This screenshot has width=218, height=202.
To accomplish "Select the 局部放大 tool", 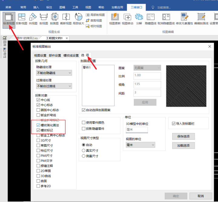I will (x=78, y=19).
